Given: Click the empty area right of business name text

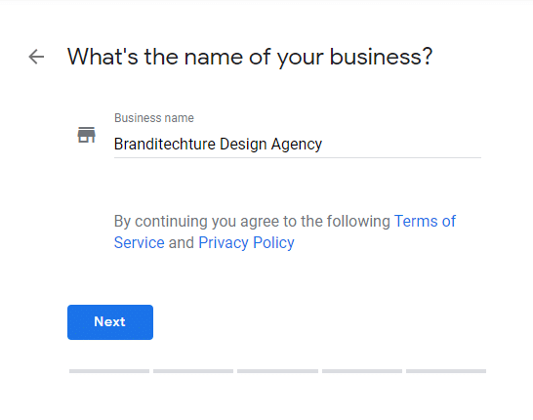Looking at the screenshot, I should (x=401, y=145).
